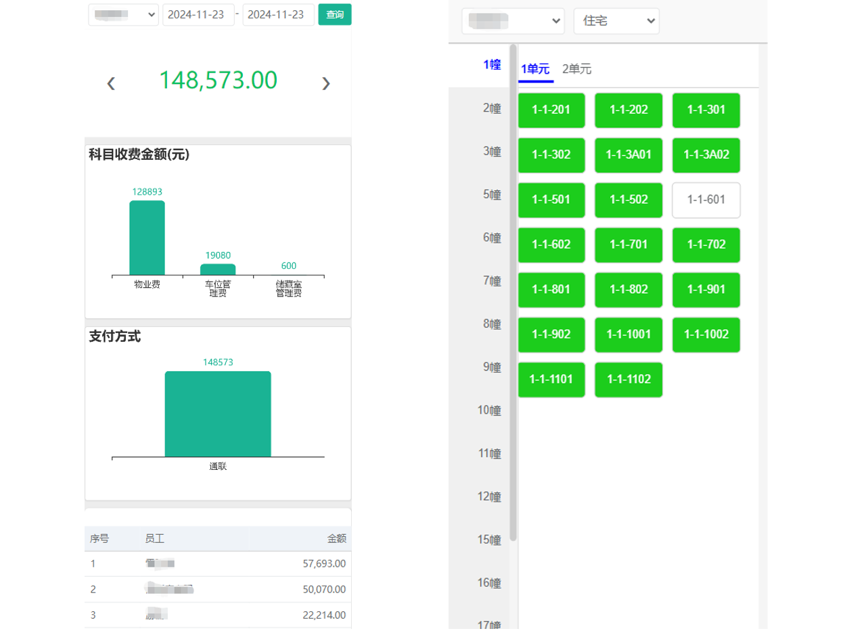
Task: Select the first employee row showing 57,693.00
Action: tap(218, 562)
